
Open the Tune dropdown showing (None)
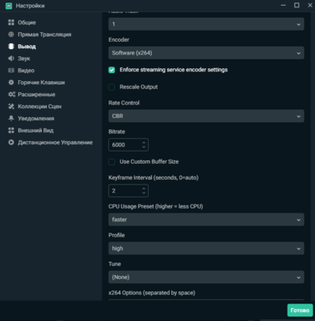click(x=207, y=277)
